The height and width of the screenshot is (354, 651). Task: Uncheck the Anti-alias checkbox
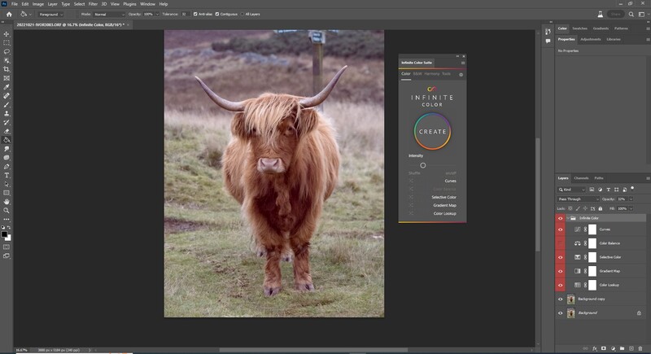195,14
